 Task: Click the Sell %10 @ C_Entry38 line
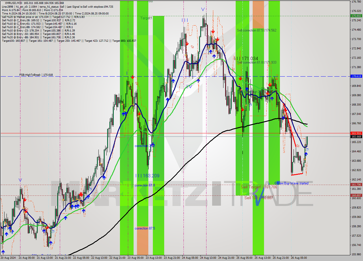(39, 20)
